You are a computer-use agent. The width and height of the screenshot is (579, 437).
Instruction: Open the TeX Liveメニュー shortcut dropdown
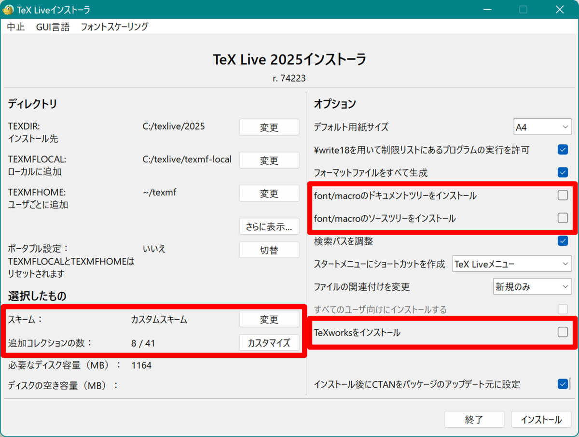click(512, 264)
